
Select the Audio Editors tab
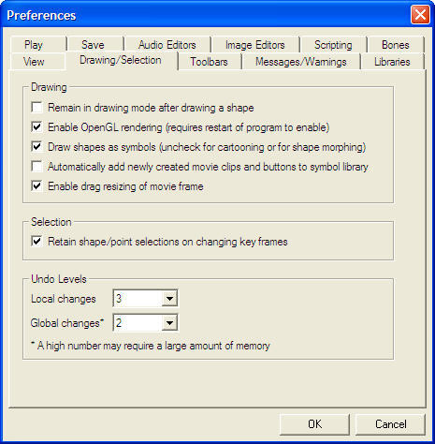(x=167, y=45)
